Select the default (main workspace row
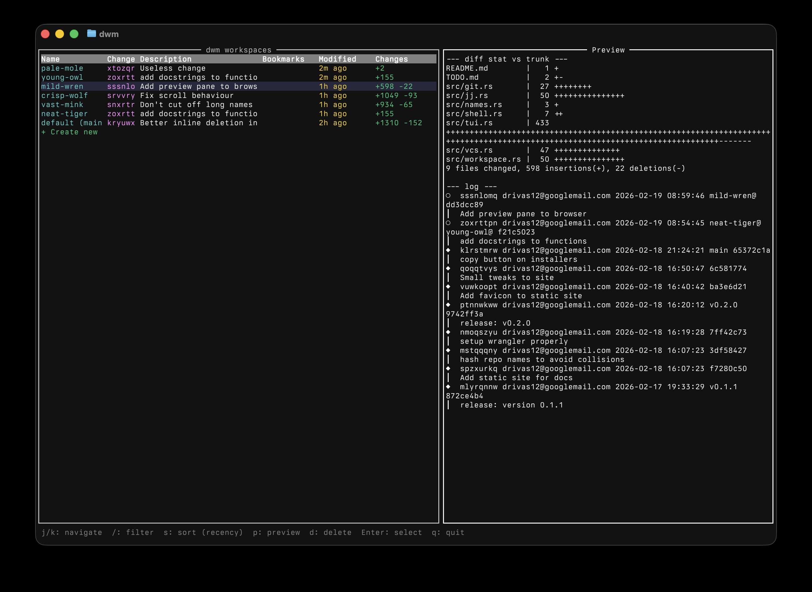 pyautogui.click(x=238, y=123)
